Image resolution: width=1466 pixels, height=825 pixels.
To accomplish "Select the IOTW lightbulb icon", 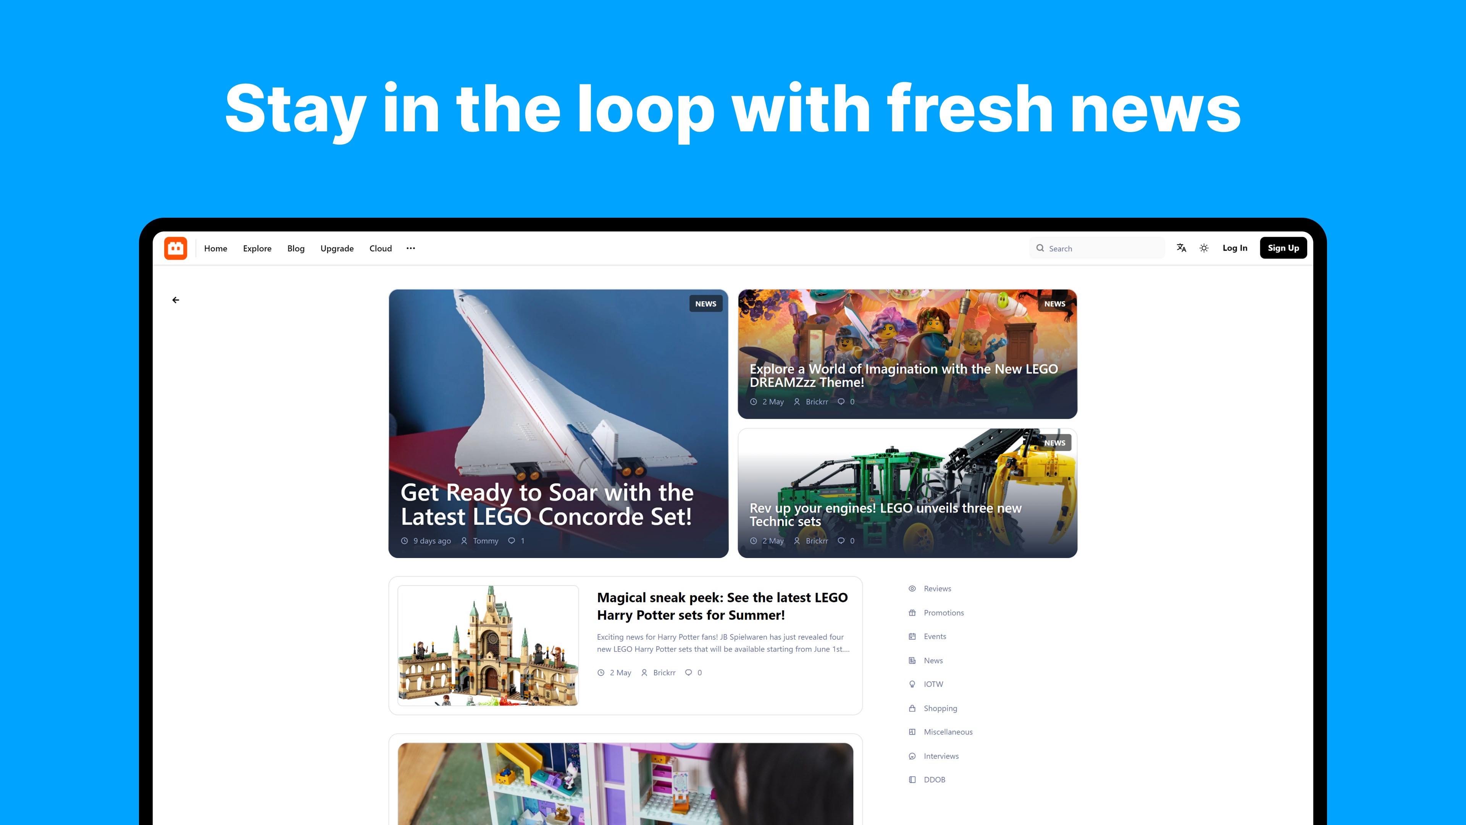I will point(912,684).
